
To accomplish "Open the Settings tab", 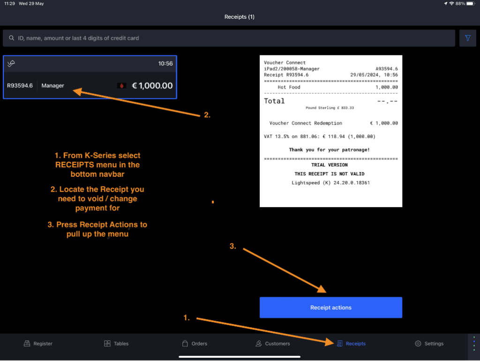I will (429, 344).
